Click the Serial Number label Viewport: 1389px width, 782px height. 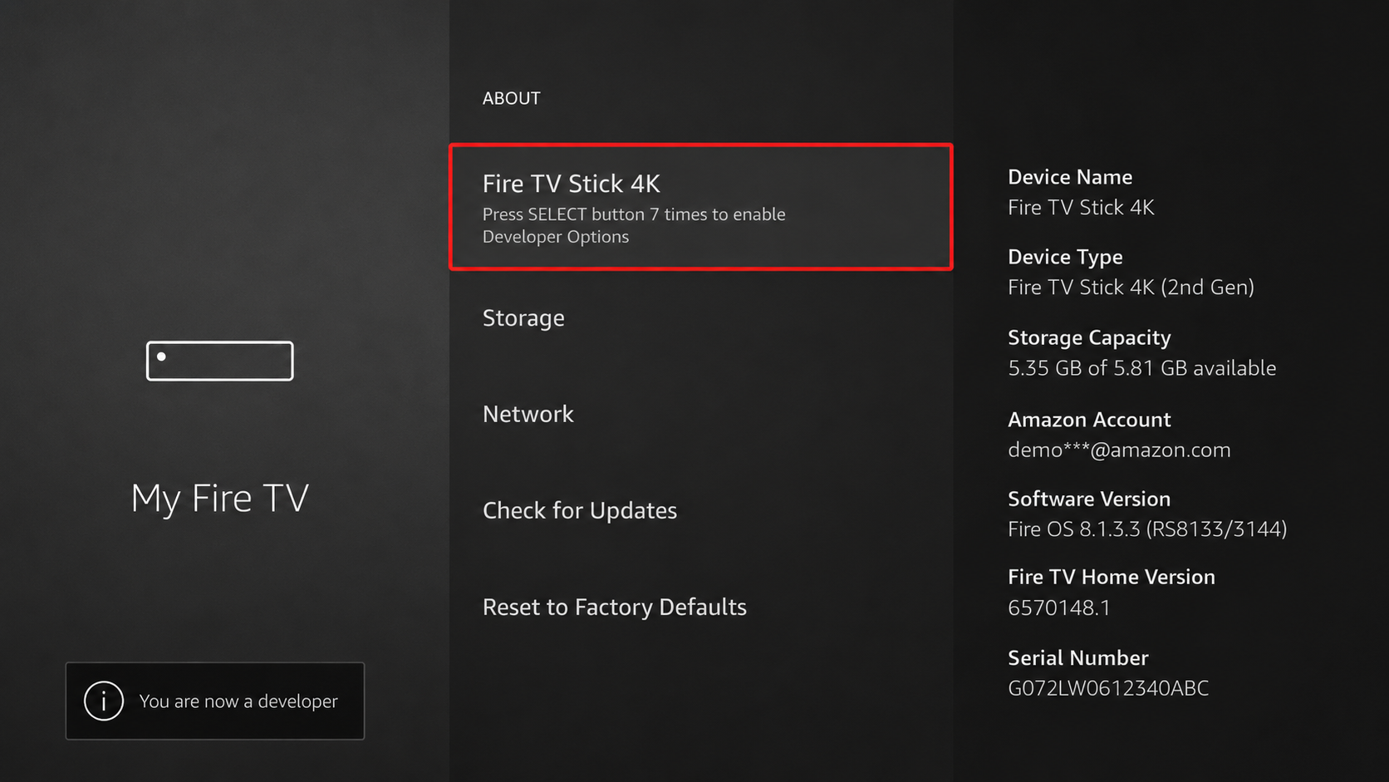(x=1078, y=658)
